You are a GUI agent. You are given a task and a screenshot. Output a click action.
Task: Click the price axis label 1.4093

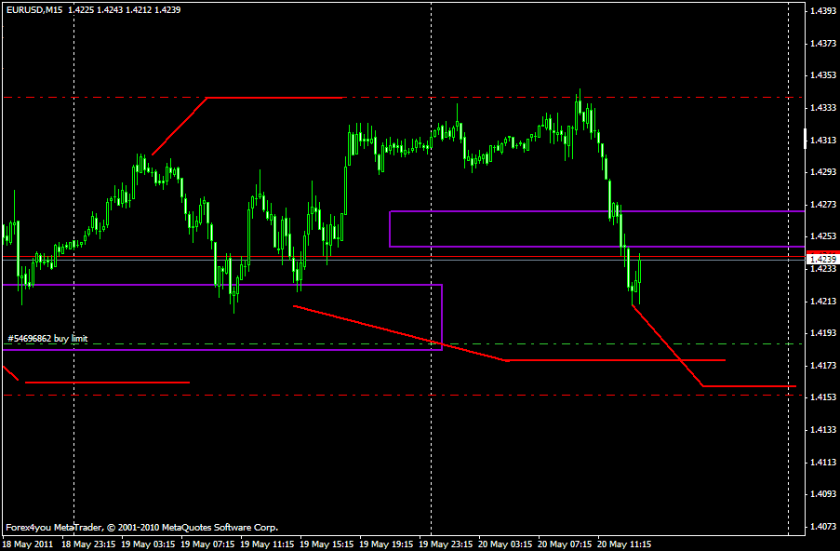point(823,494)
